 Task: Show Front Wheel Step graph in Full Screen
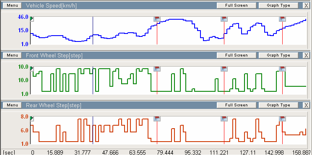click(237, 55)
